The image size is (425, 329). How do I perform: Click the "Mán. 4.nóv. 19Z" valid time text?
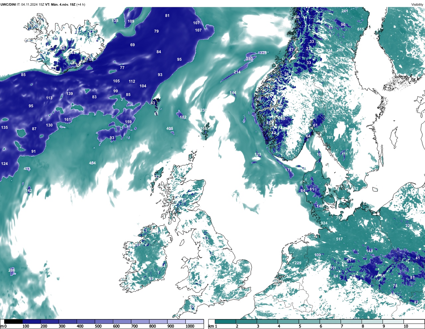63,4
